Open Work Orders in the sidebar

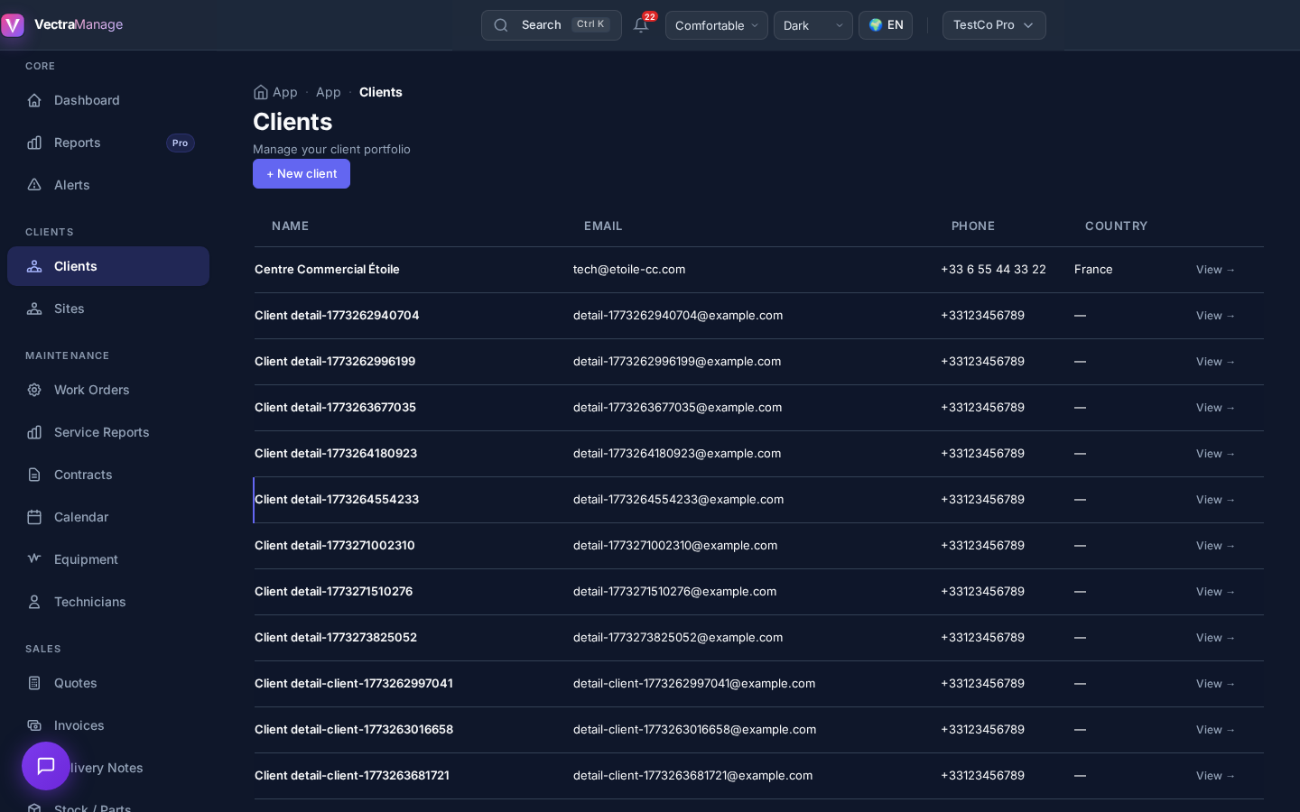(x=108, y=390)
